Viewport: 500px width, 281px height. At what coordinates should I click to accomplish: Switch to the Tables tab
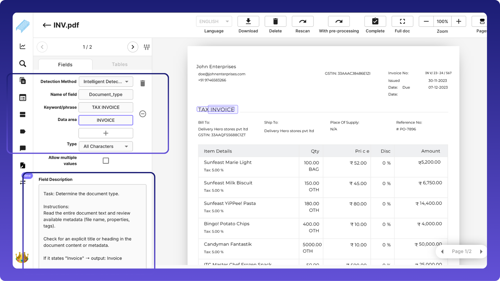point(120,64)
